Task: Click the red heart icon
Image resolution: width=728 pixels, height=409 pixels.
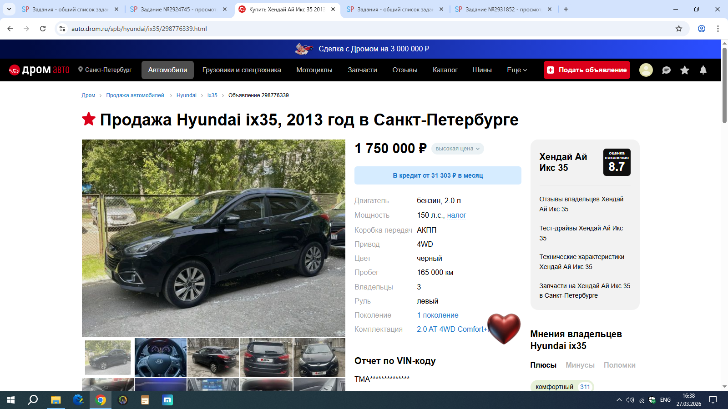Action: [x=504, y=328]
